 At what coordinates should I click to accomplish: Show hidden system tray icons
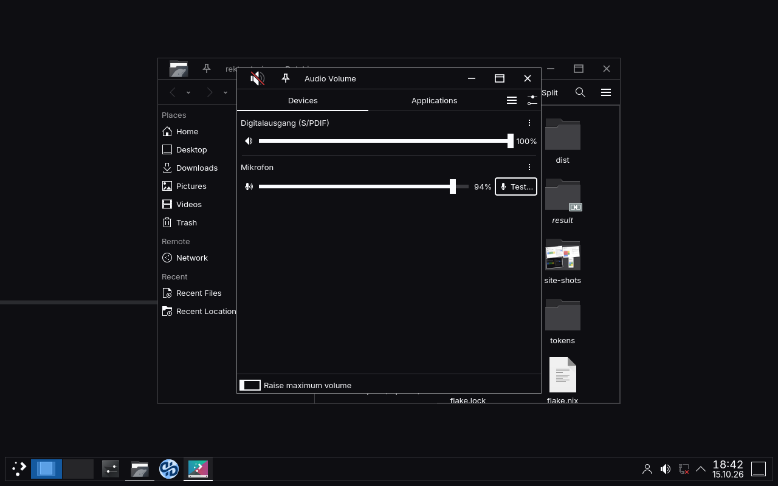pyautogui.click(x=701, y=469)
